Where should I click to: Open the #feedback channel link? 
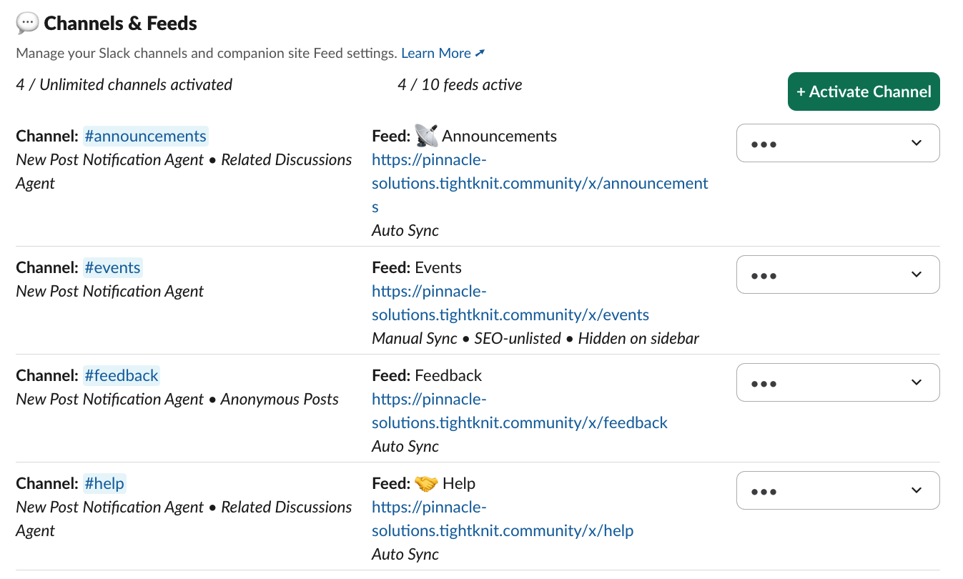[x=122, y=375]
